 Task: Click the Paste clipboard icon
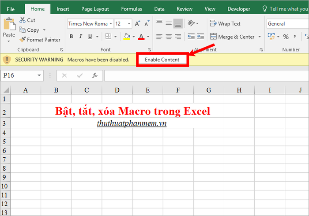tap(9, 24)
